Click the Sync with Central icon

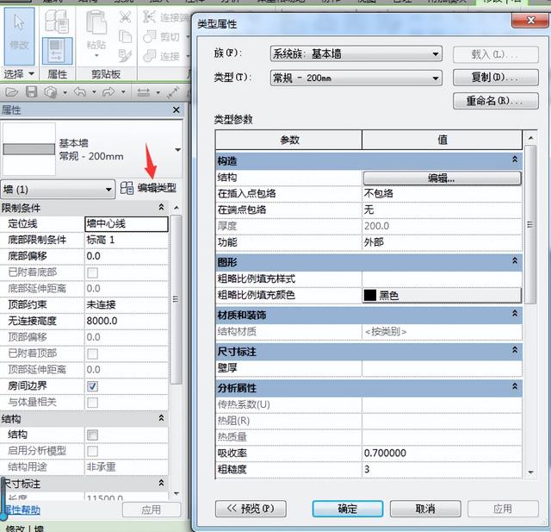pyautogui.click(x=51, y=92)
